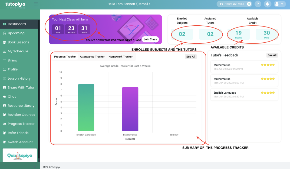Click See All in progress tracker panel
This screenshot has width=290, height=169.
pyautogui.click(x=190, y=57)
